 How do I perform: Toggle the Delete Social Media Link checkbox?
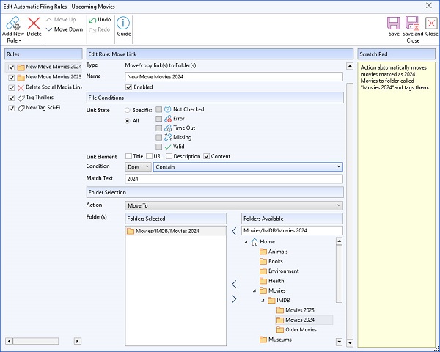coord(11,87)
